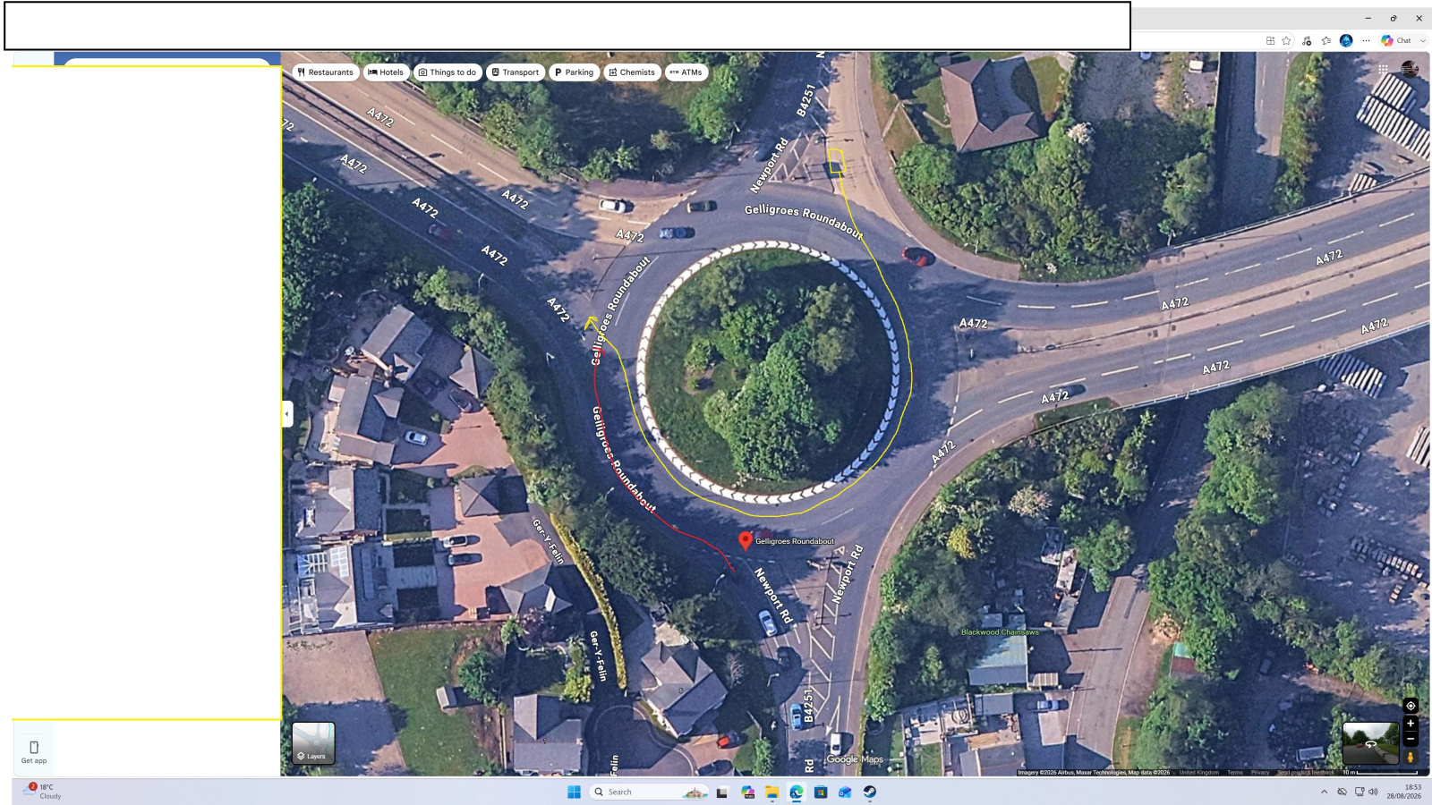Open the taskbar weather widget
The width and height of the screenshot is (1432, 805).
43,792
